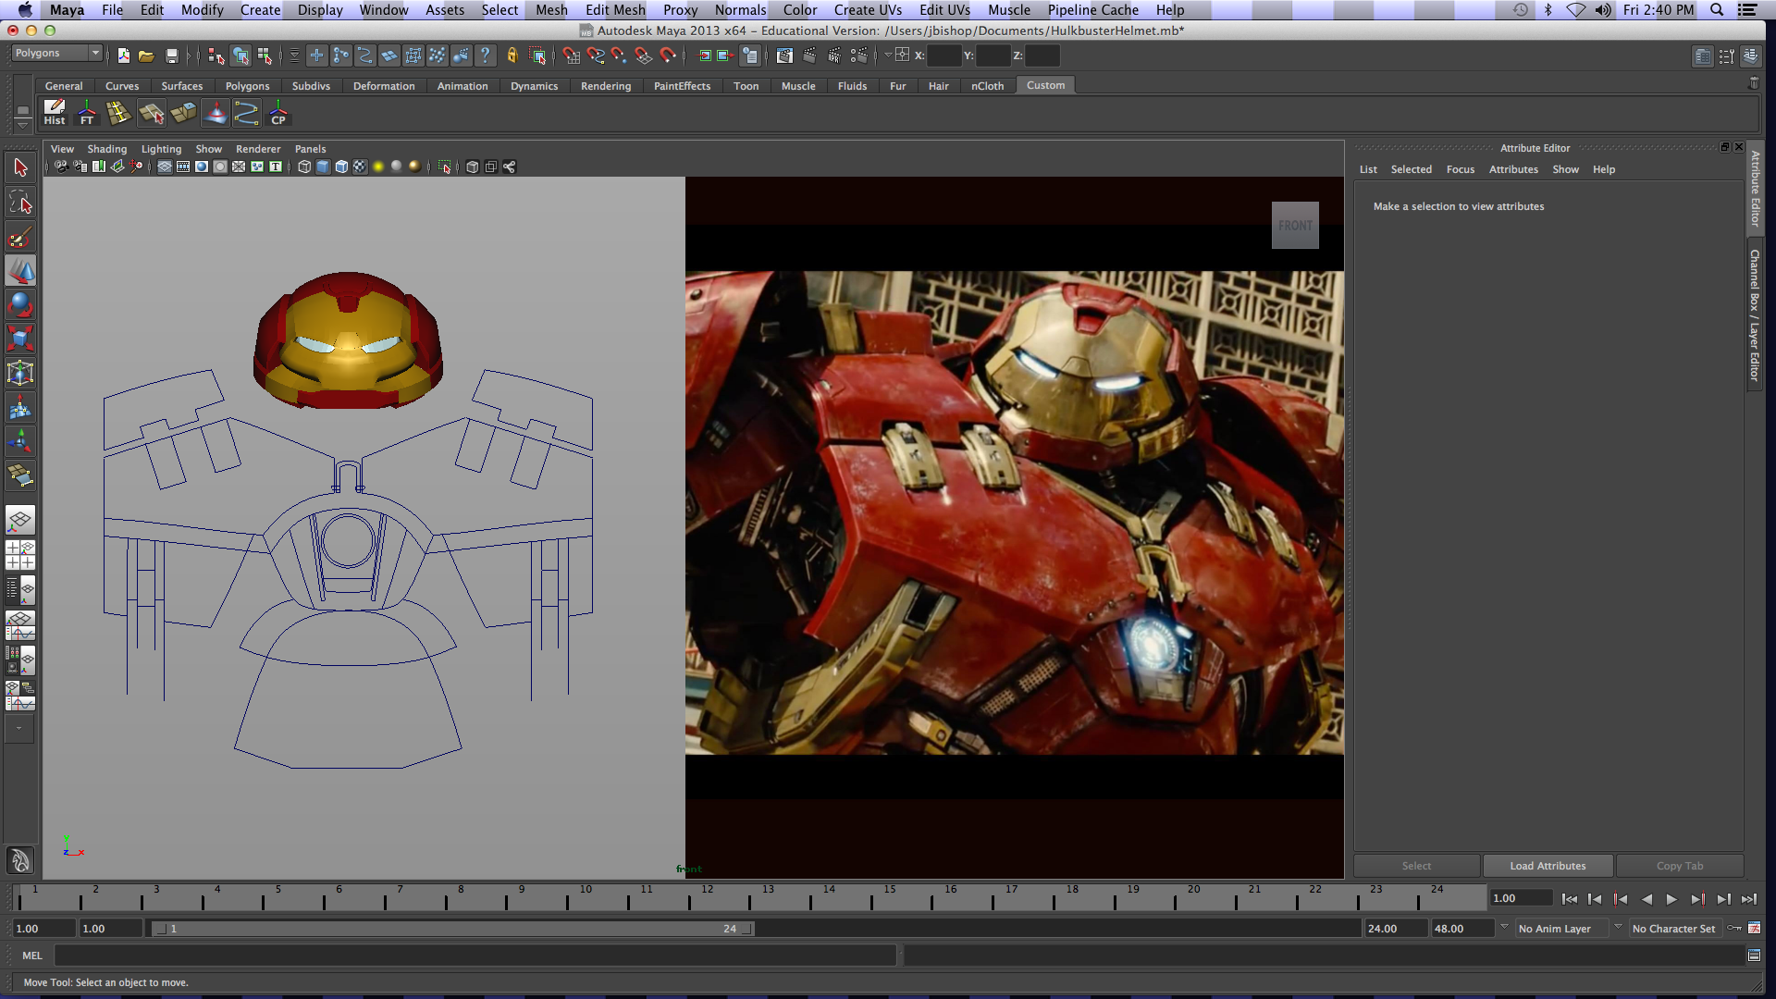Viewport: 1776px width, 999px height.
Task: Open the viewport Lighting menu
Action: point(161,149)
